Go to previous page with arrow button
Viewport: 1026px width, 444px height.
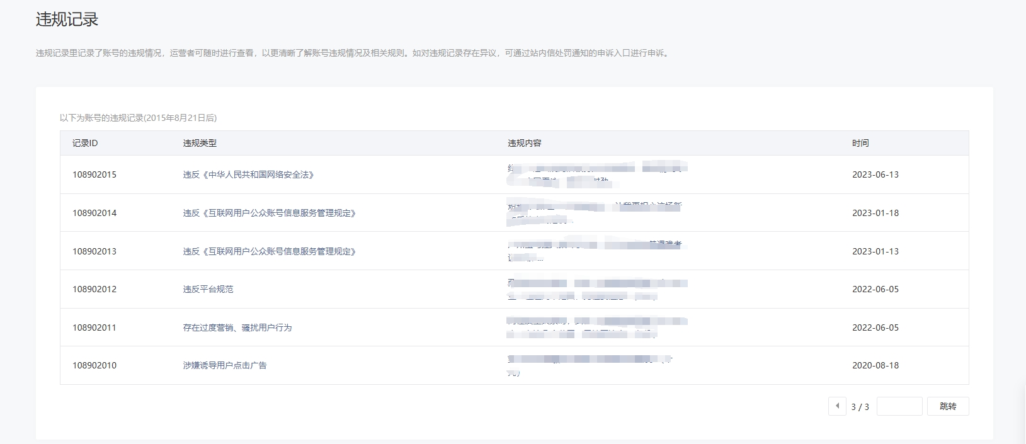point(837,406)
